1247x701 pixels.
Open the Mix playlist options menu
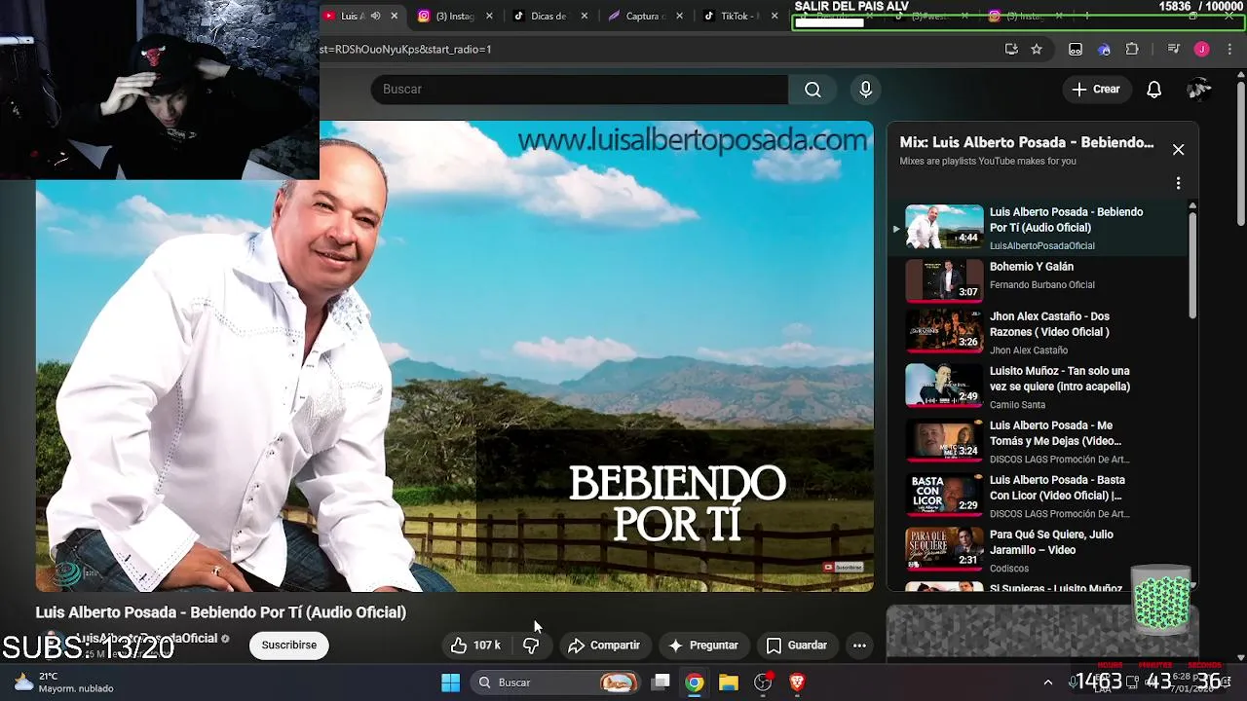(1178, 183)
